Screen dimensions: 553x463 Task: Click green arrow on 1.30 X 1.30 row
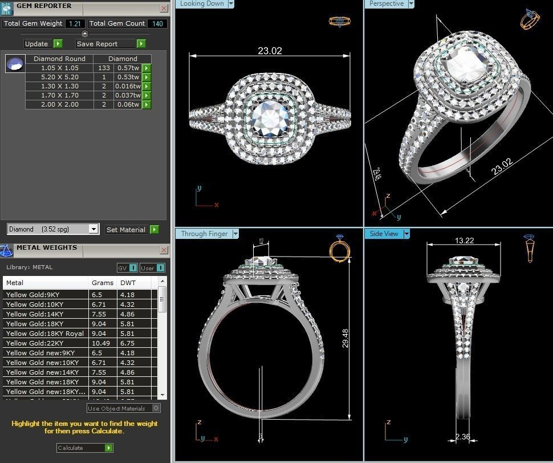coord(147,87)
